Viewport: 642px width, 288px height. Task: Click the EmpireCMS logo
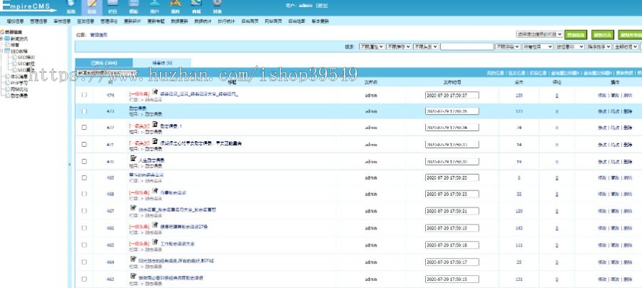point(29,6)
